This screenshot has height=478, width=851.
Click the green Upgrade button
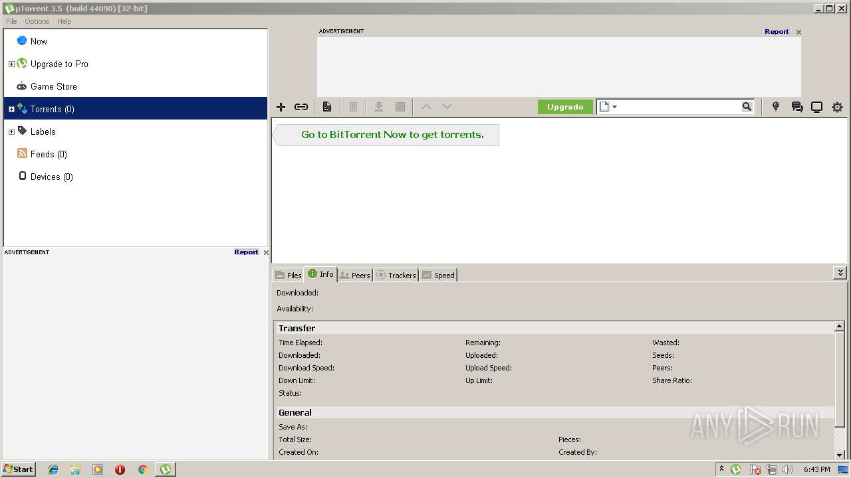(565, 107)
